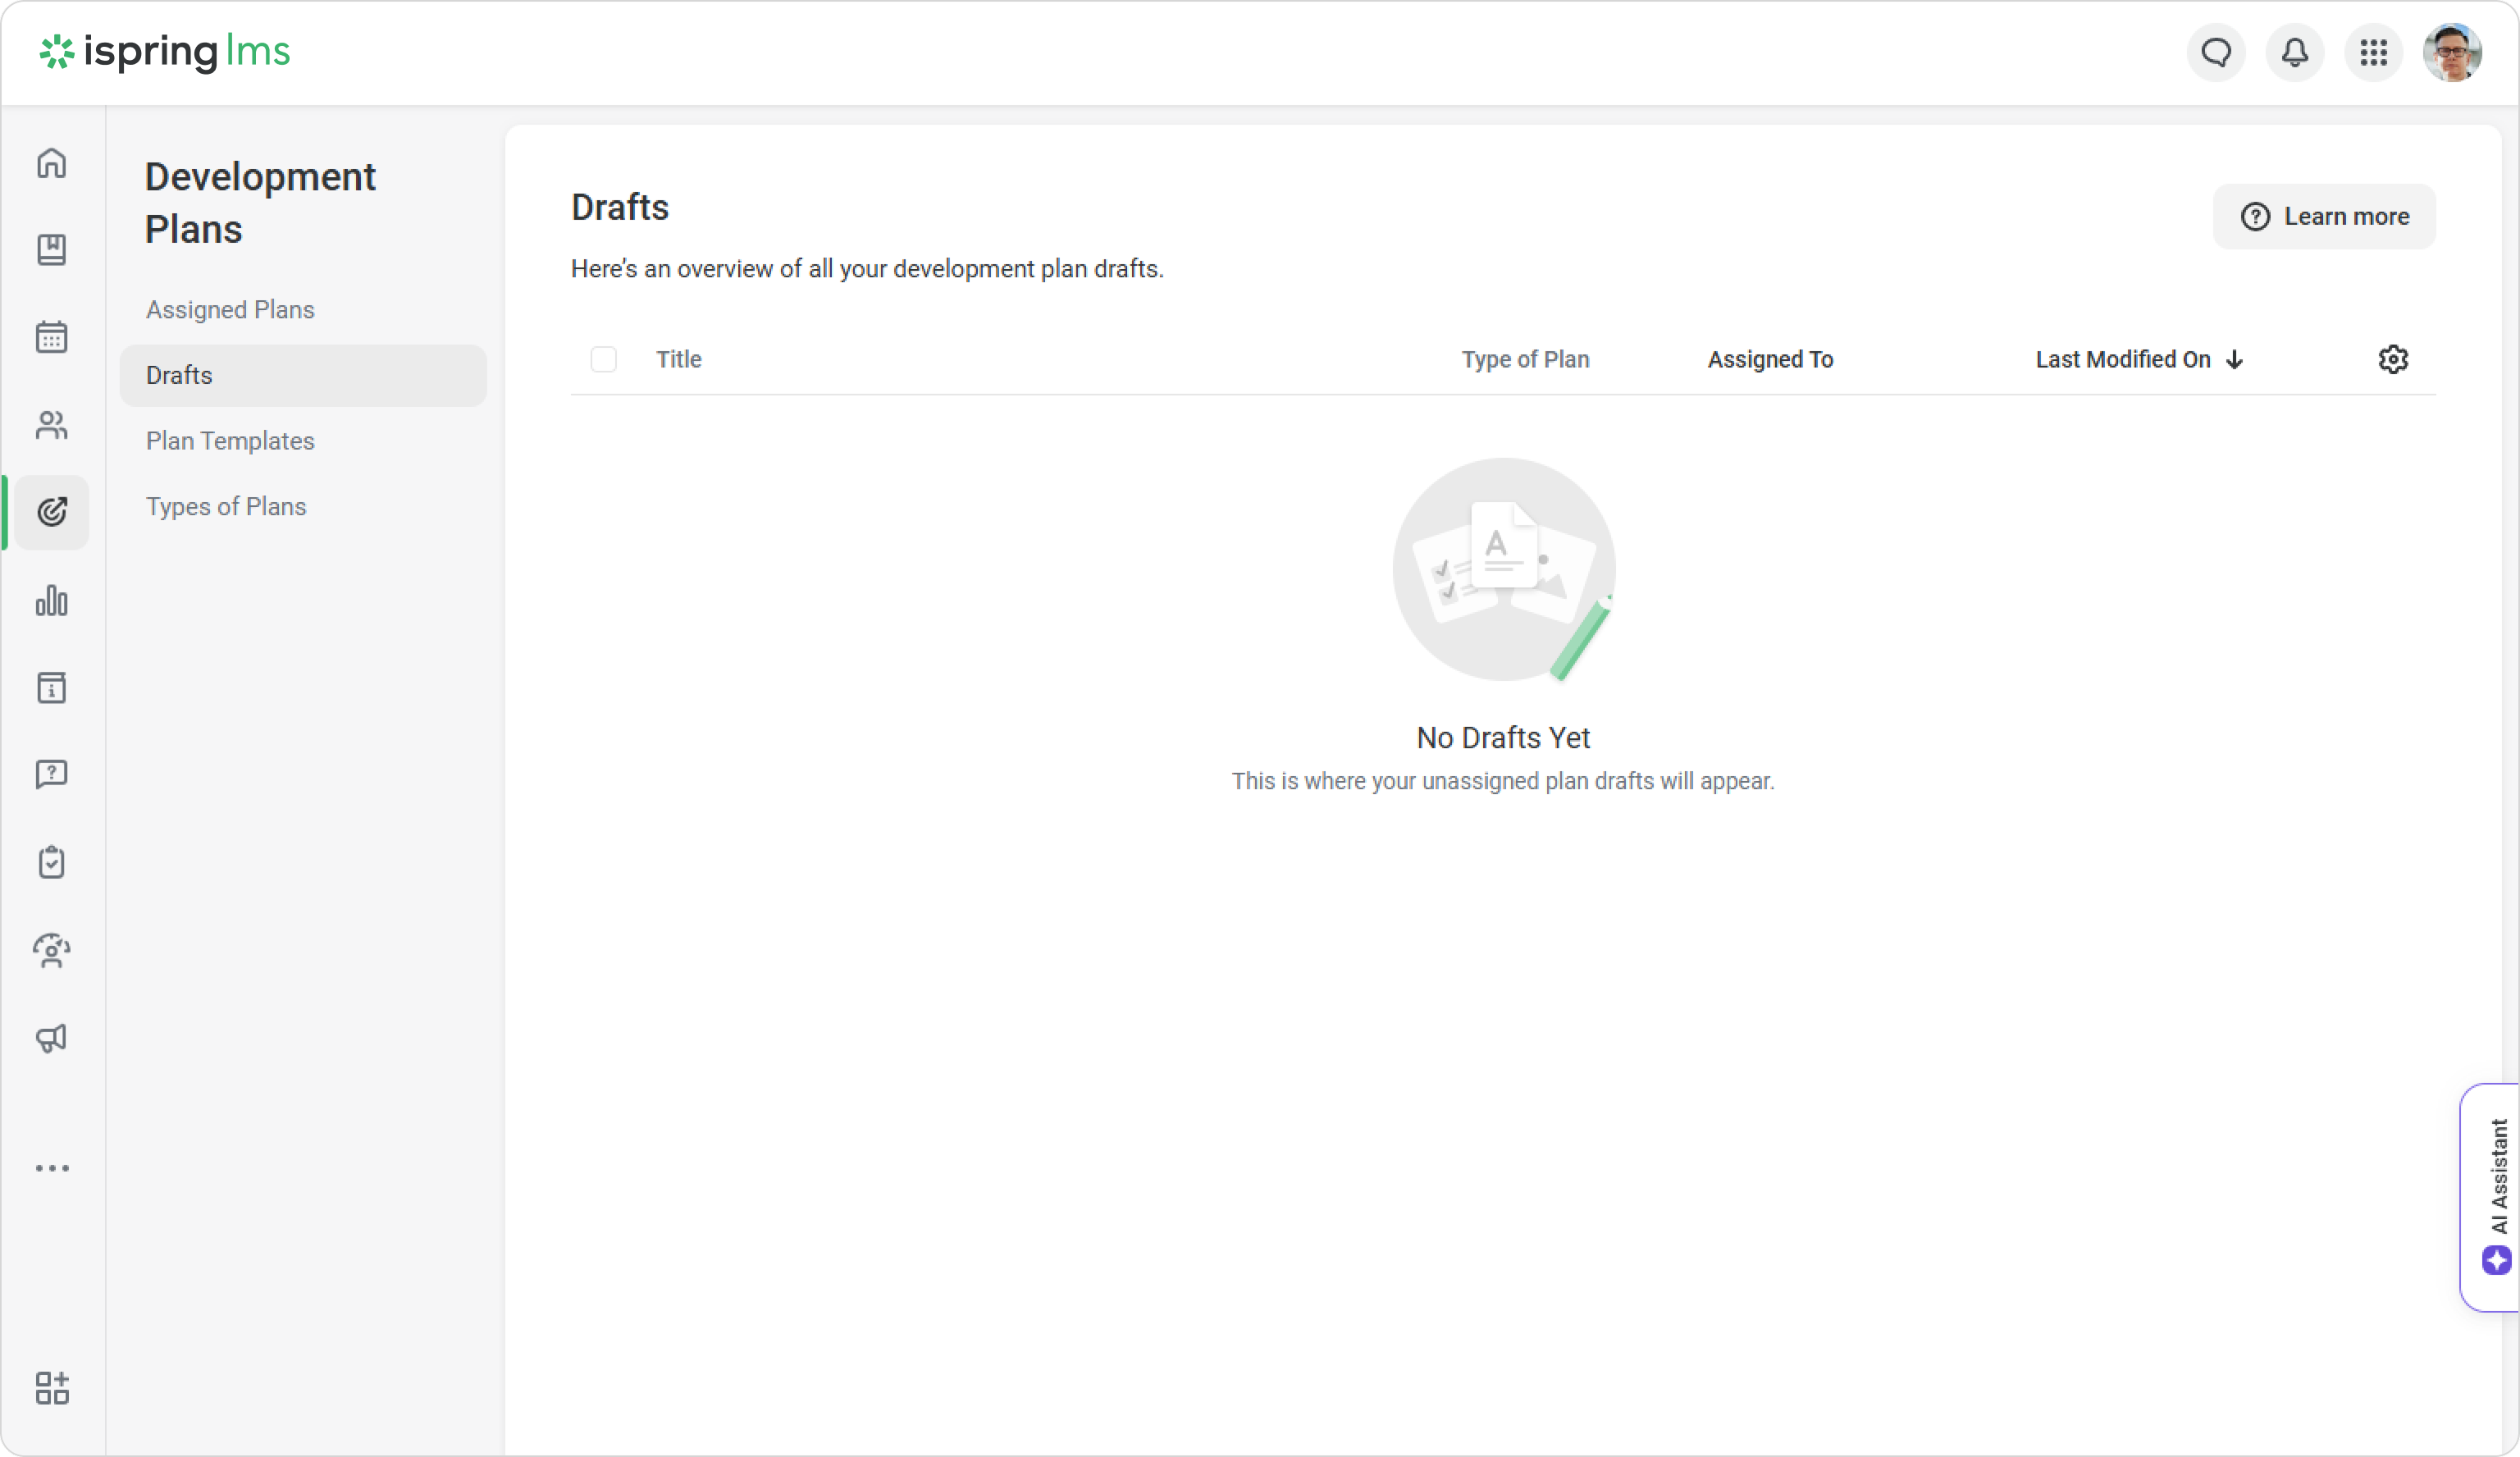Open the AI Assistant side tab
The height and width of the screenshot is (1457, 2520).
2495,1197
